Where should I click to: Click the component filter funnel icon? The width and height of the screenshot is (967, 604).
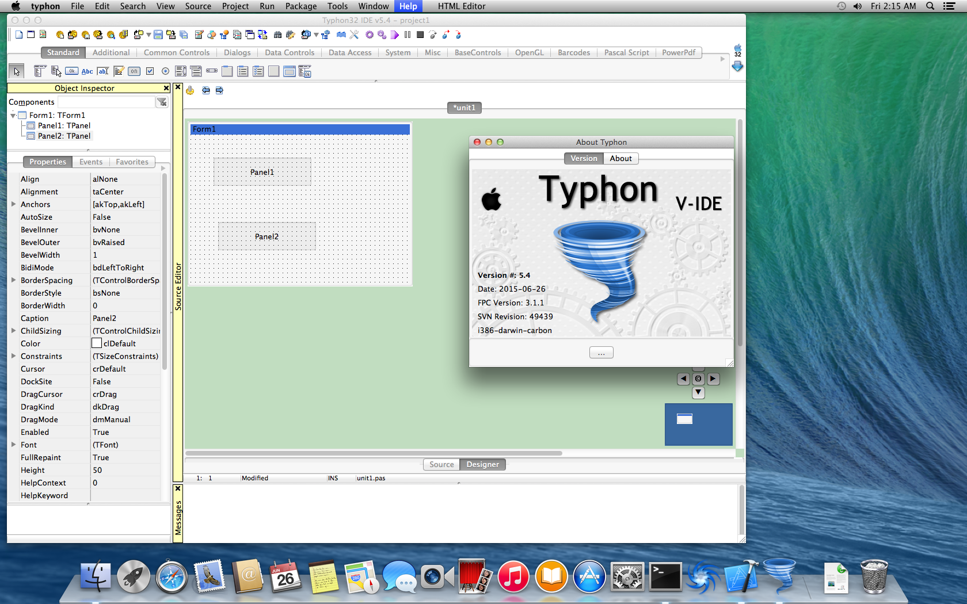162,102
